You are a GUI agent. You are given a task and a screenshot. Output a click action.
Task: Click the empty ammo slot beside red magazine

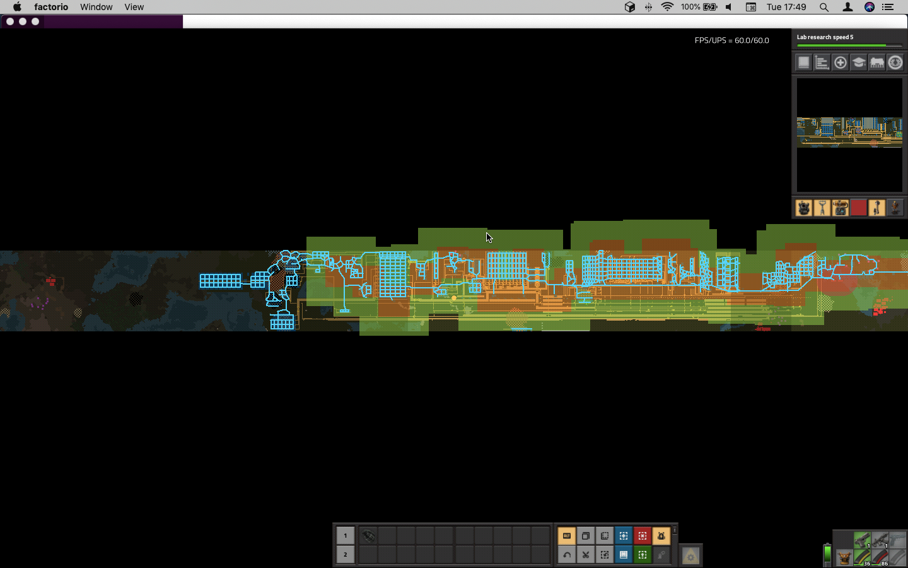[897, 558]
